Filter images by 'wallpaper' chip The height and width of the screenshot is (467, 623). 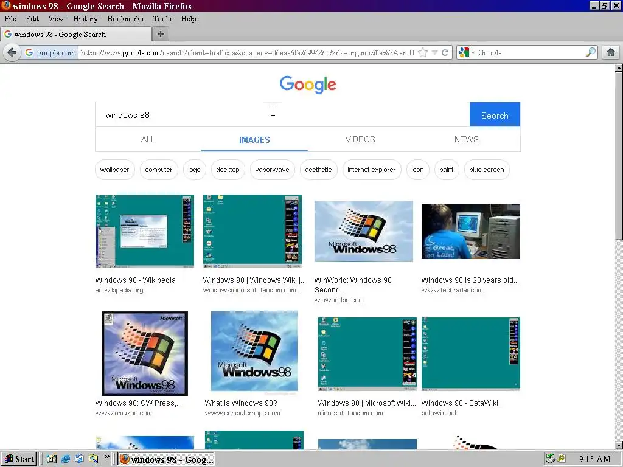(x=114, y=170)
